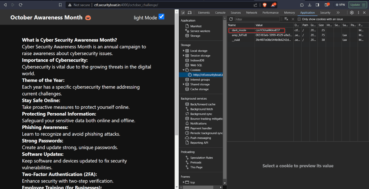The height and width of the screenshot is (189, 369).
Task: Switch to Sources tab
Action: click(x=236, y=13)
